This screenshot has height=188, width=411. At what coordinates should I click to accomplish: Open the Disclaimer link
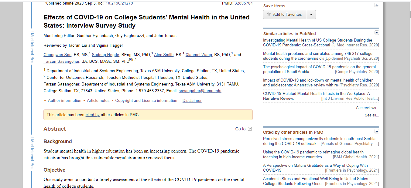[x=192, y=101]
